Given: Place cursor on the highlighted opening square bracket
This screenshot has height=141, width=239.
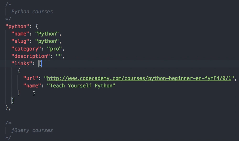Looking at the screenshot, I should click(40, 63).
